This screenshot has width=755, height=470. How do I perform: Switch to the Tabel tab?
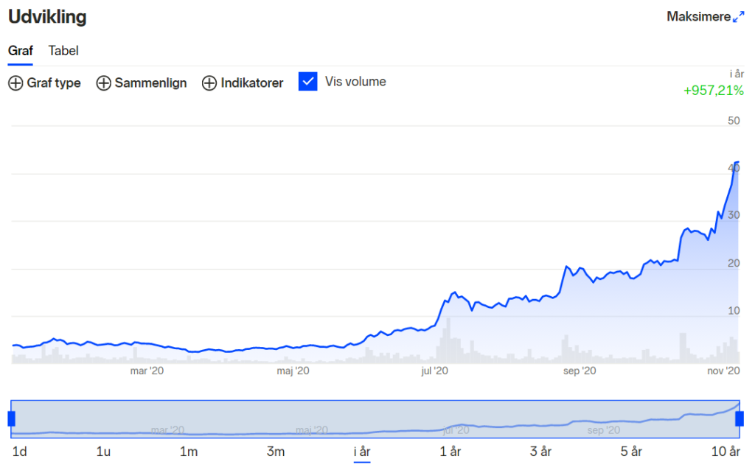63,51
